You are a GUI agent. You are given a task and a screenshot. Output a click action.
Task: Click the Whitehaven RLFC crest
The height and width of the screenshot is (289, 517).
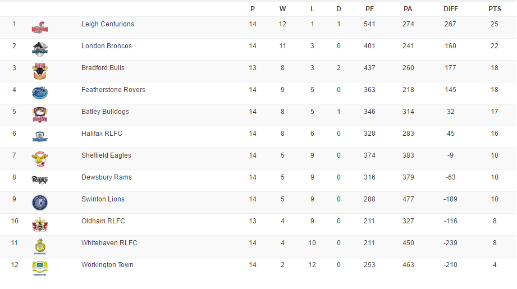40,246
